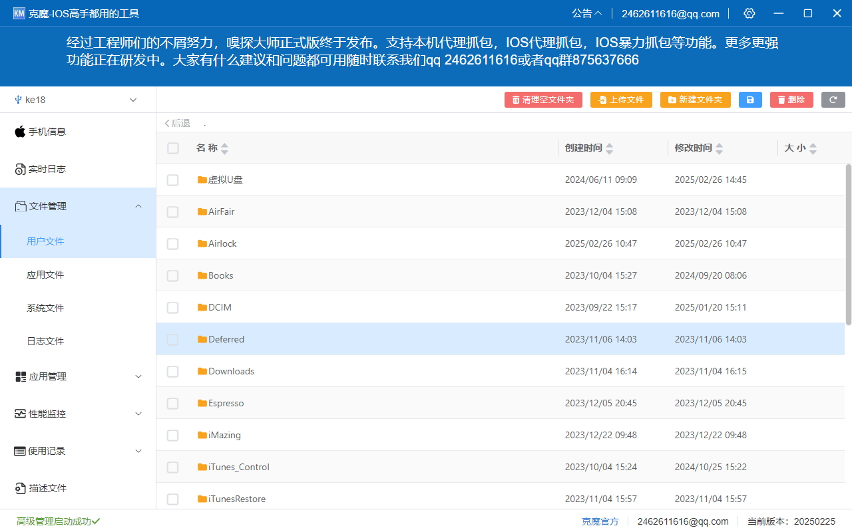The height and width of the screenshot is (532, 852).
Task: Click the 描述文件 document icon
Action: (x=21, y=488)
